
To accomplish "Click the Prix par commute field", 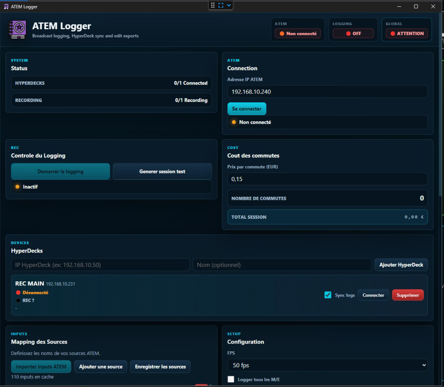I will click(327, 179).
